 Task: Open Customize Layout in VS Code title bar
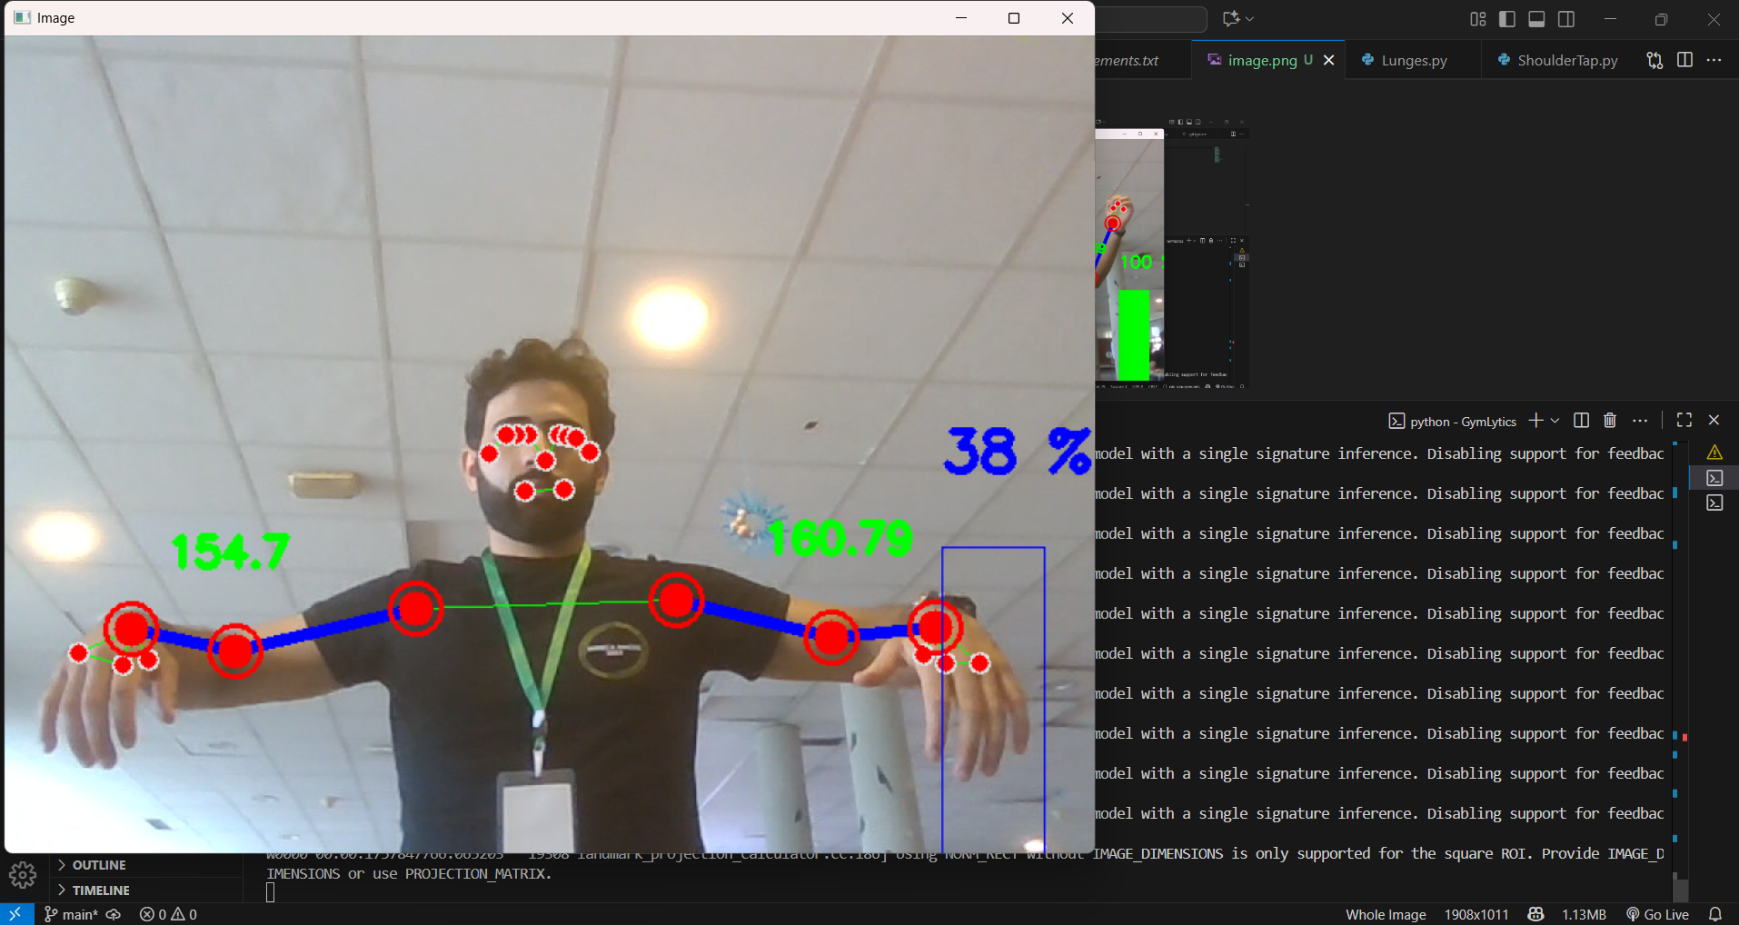click(x=1478, y=19)
